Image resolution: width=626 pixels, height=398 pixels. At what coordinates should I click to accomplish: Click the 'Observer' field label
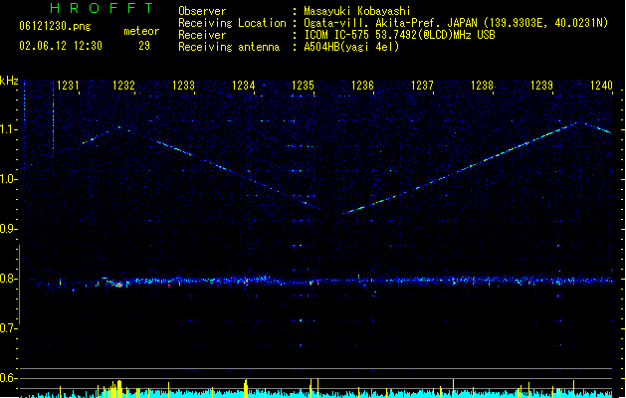pyautogui.click(x=202, y=11)
